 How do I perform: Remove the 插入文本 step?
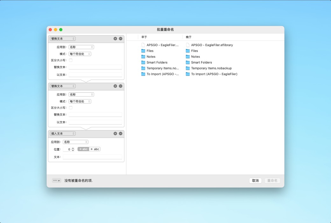pos(121,133)
